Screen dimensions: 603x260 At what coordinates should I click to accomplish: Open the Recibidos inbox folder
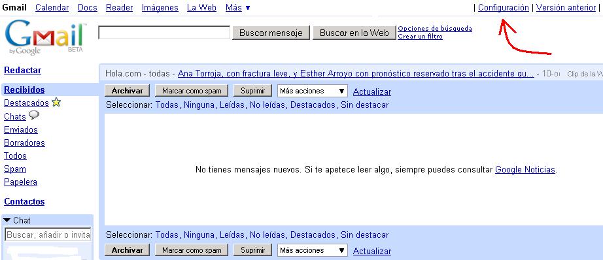pos(24,90)
